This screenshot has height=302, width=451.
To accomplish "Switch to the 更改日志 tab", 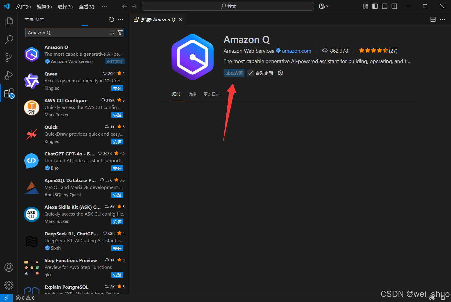I will 212,94.
